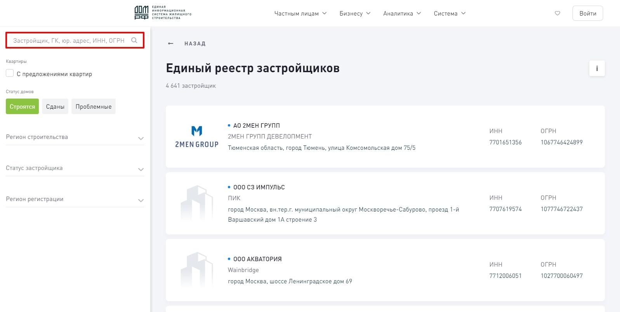
Task: Expand Регион регистрации dropdown
Action: (x=75, y=199)
